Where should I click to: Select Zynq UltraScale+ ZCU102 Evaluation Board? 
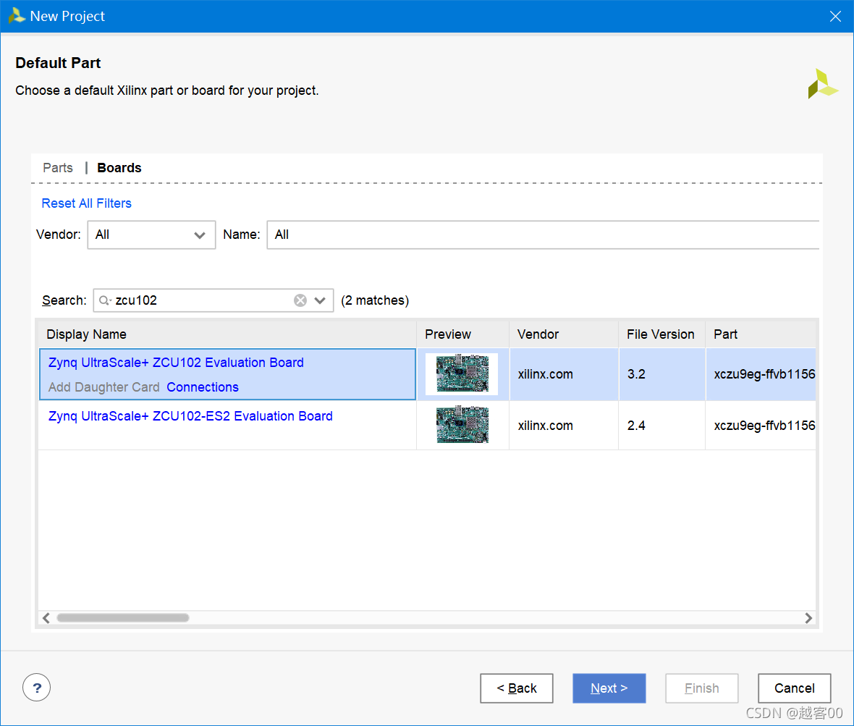[x=176, y=363]
